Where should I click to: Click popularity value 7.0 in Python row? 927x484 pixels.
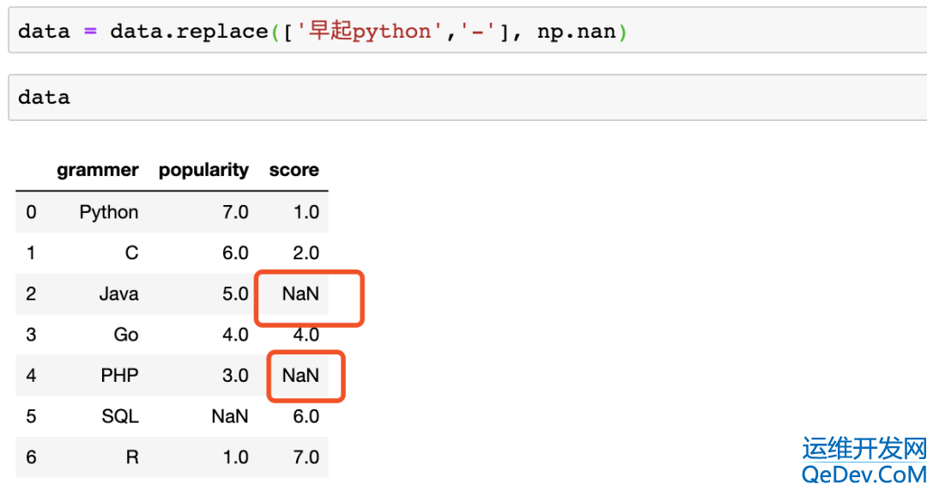pos(235,212)
